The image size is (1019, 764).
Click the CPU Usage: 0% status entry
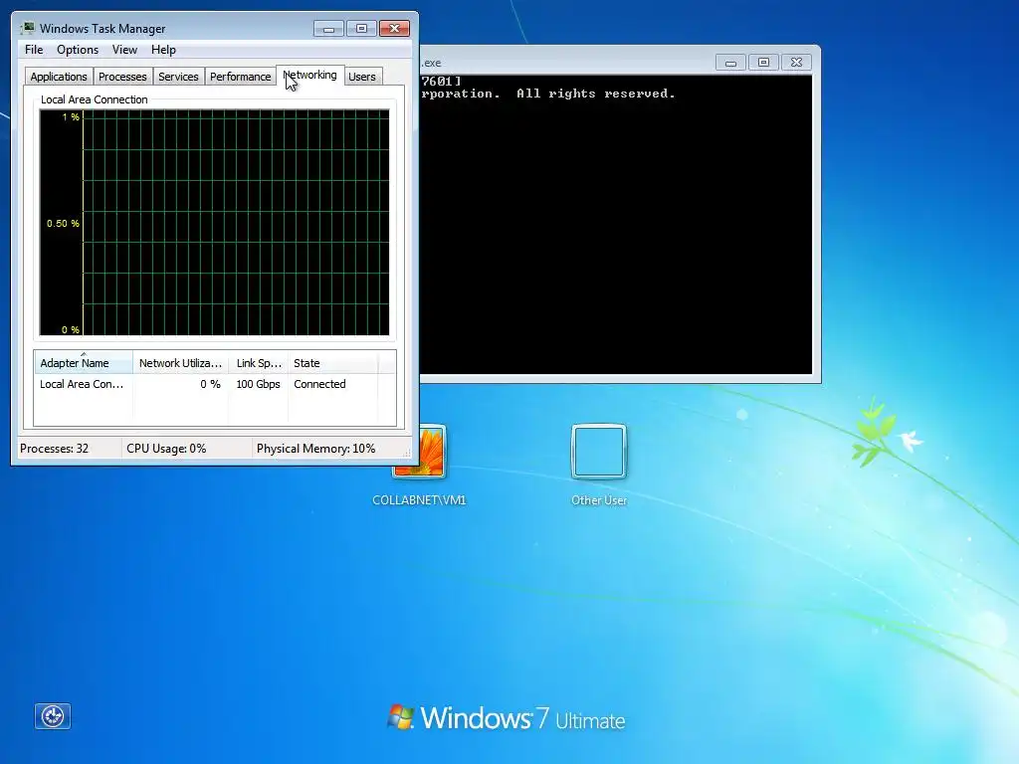click(x=166, y=449)
